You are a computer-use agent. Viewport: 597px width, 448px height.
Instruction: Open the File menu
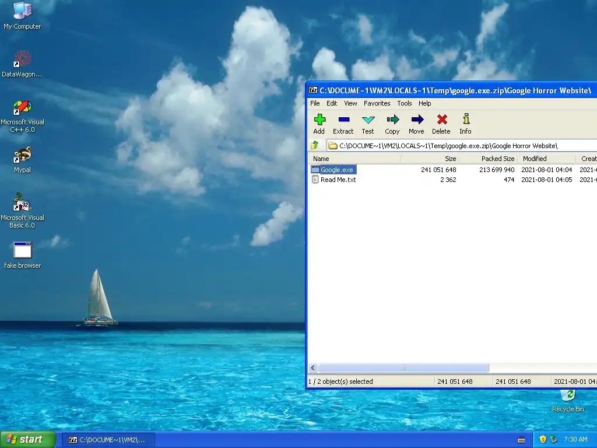click(x=315, y=103)
